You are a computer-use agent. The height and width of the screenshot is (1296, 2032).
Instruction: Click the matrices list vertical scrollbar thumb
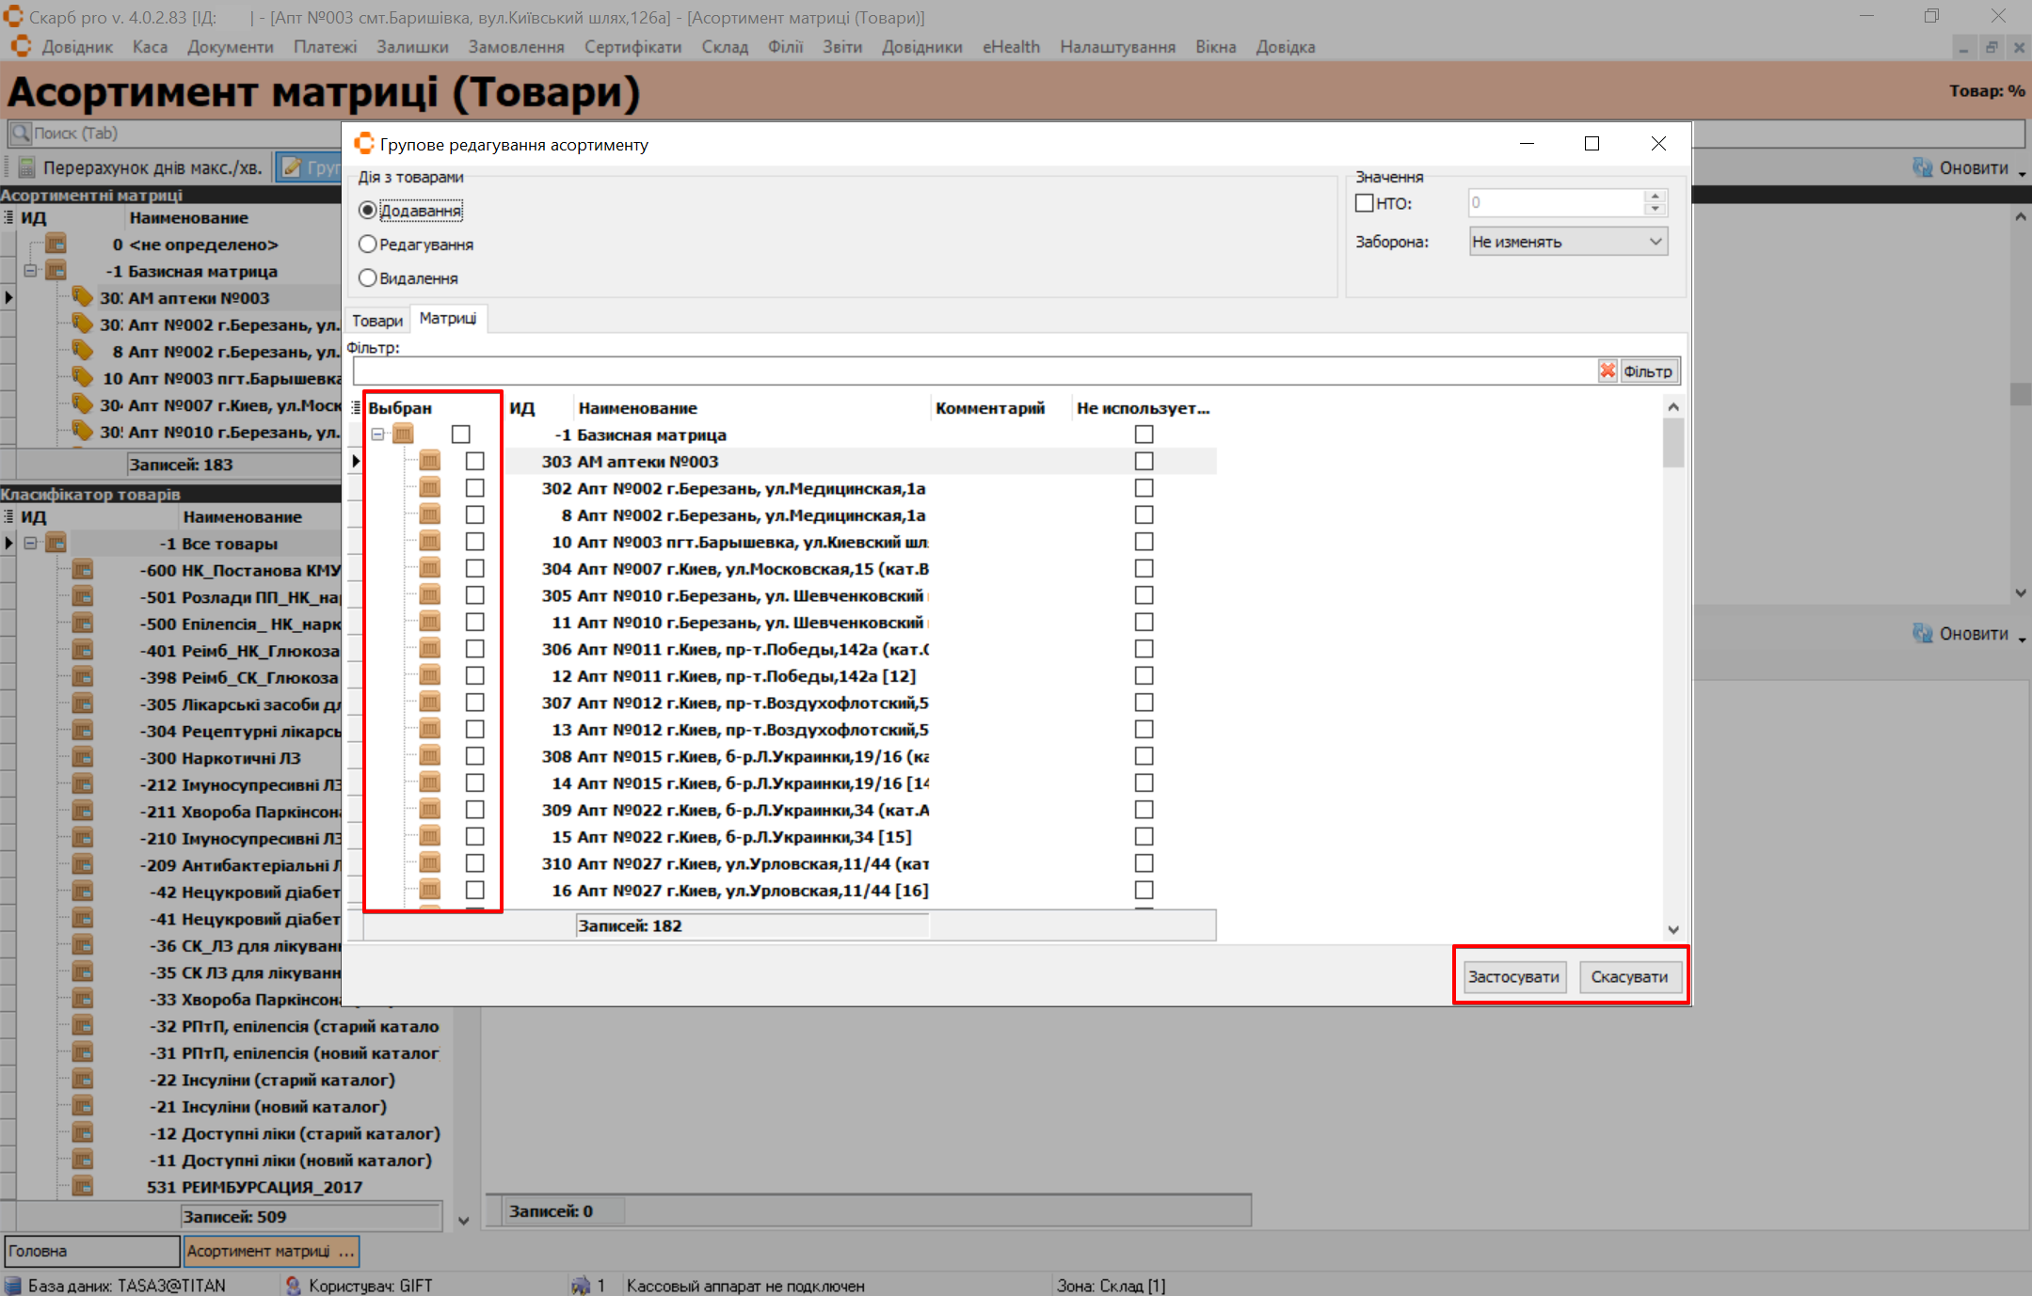click(1672, 442)
